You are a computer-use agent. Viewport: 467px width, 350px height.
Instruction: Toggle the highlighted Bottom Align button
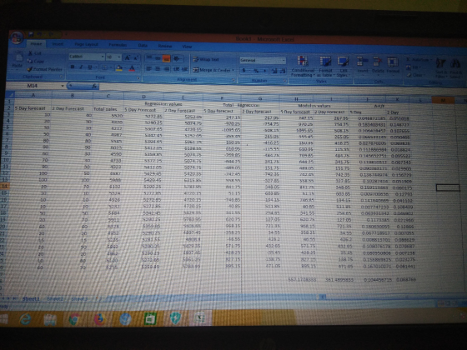166,58
